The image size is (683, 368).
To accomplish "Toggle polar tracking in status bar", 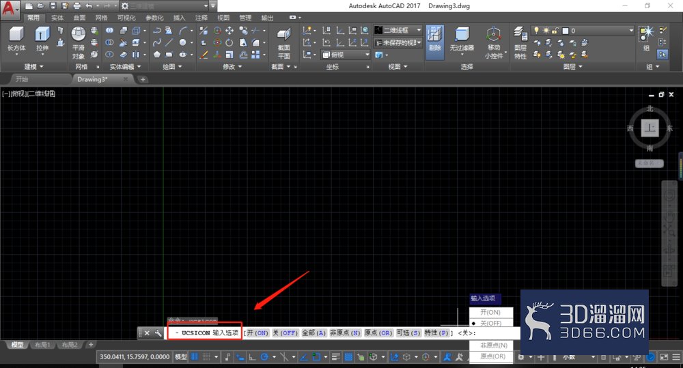I will [264, 357].
